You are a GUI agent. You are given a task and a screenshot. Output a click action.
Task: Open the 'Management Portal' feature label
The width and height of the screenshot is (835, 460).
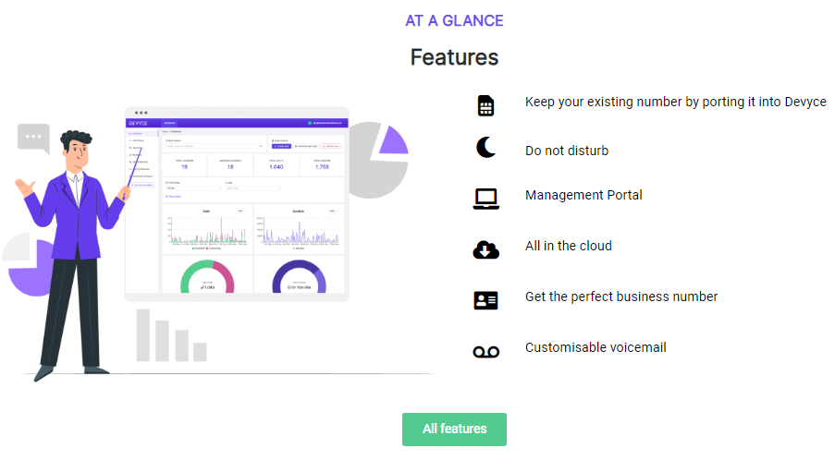[583, 195]
